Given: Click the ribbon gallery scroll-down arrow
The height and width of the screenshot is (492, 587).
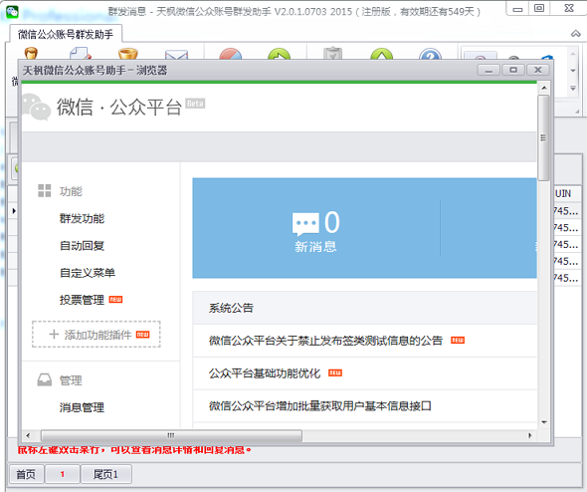Looking at the screenshot, I should [573, 71].
